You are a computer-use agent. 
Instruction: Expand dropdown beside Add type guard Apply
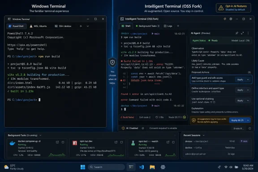[248, 80]
